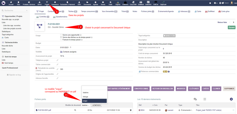Toggle Facturer le temps passé checkbox

61,40
